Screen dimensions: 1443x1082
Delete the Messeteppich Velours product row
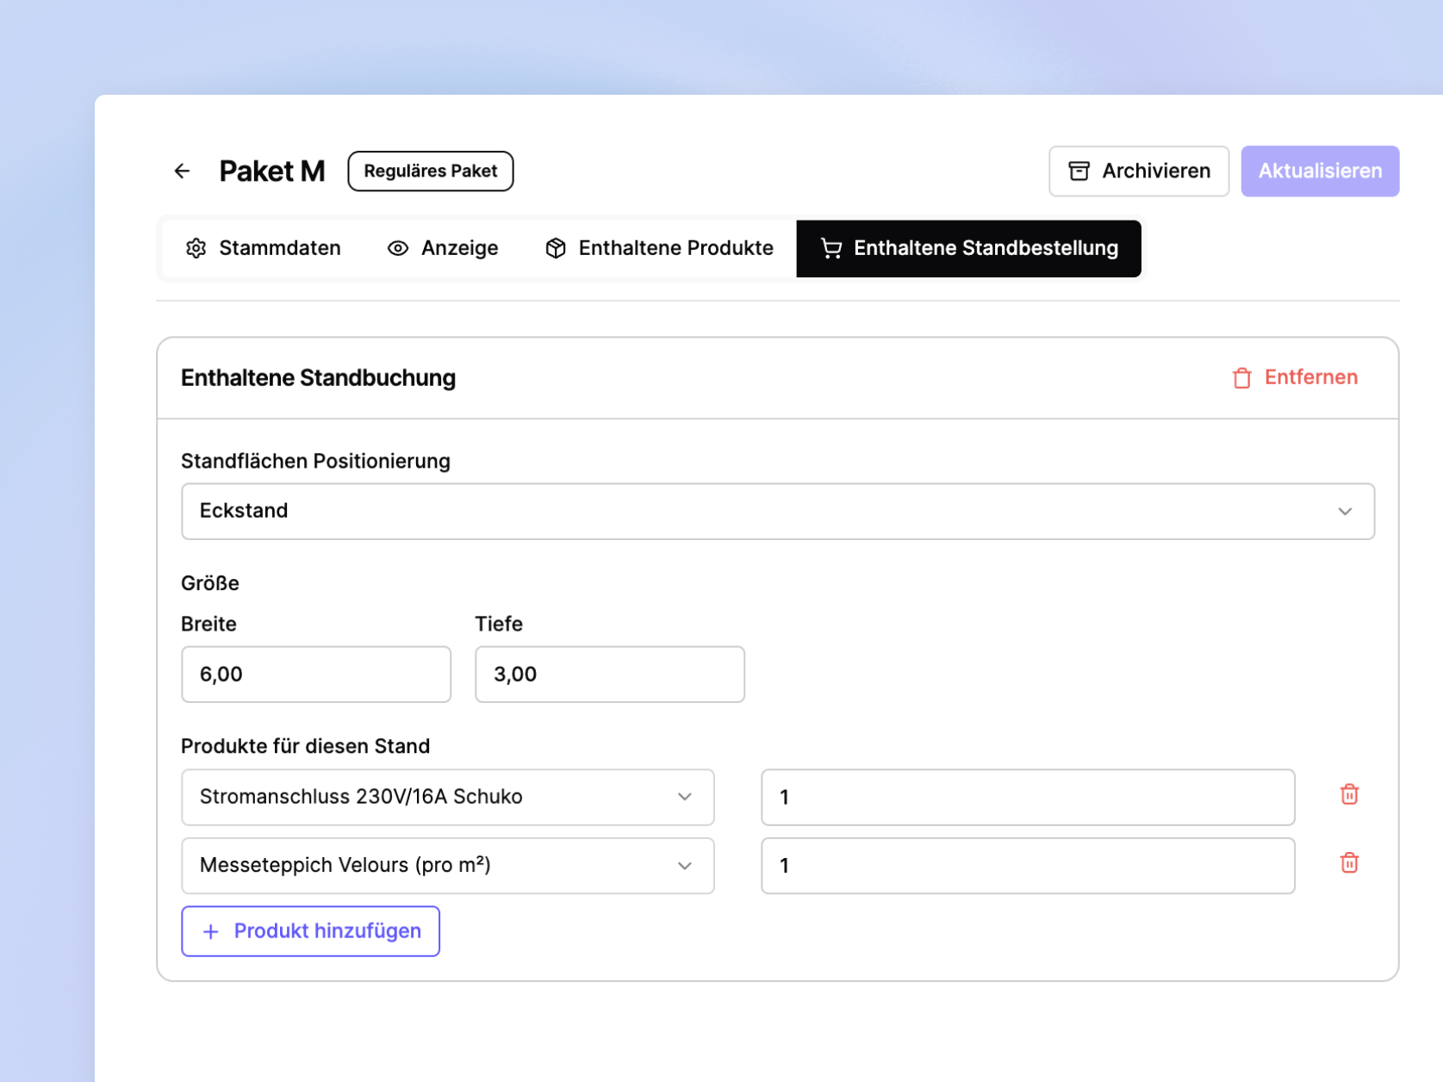1349,862
